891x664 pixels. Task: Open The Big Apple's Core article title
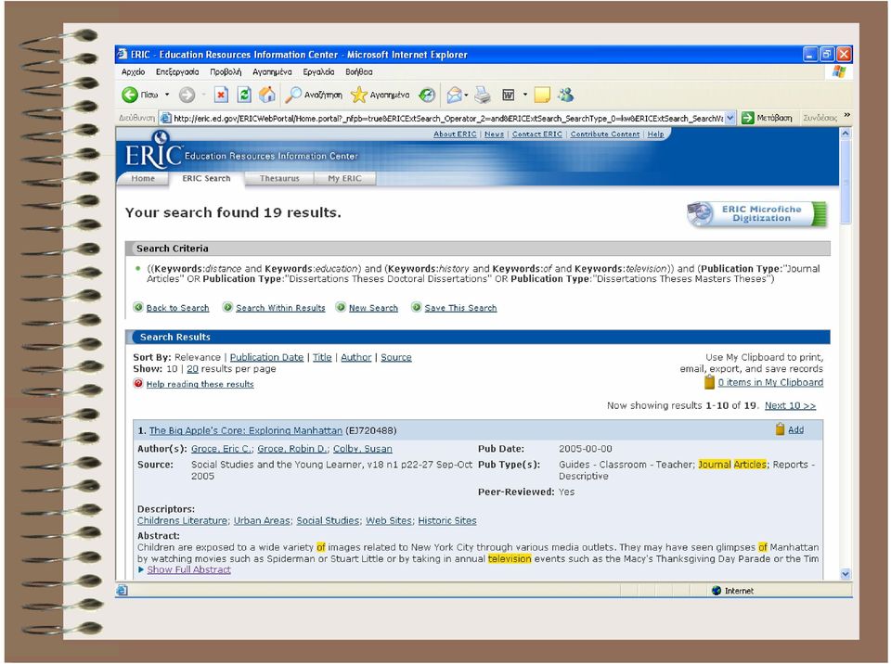coord(245,430)
